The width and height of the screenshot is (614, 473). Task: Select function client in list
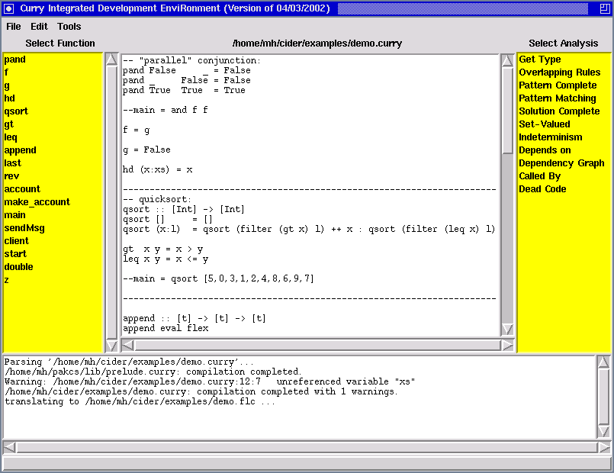coord(17,240)
